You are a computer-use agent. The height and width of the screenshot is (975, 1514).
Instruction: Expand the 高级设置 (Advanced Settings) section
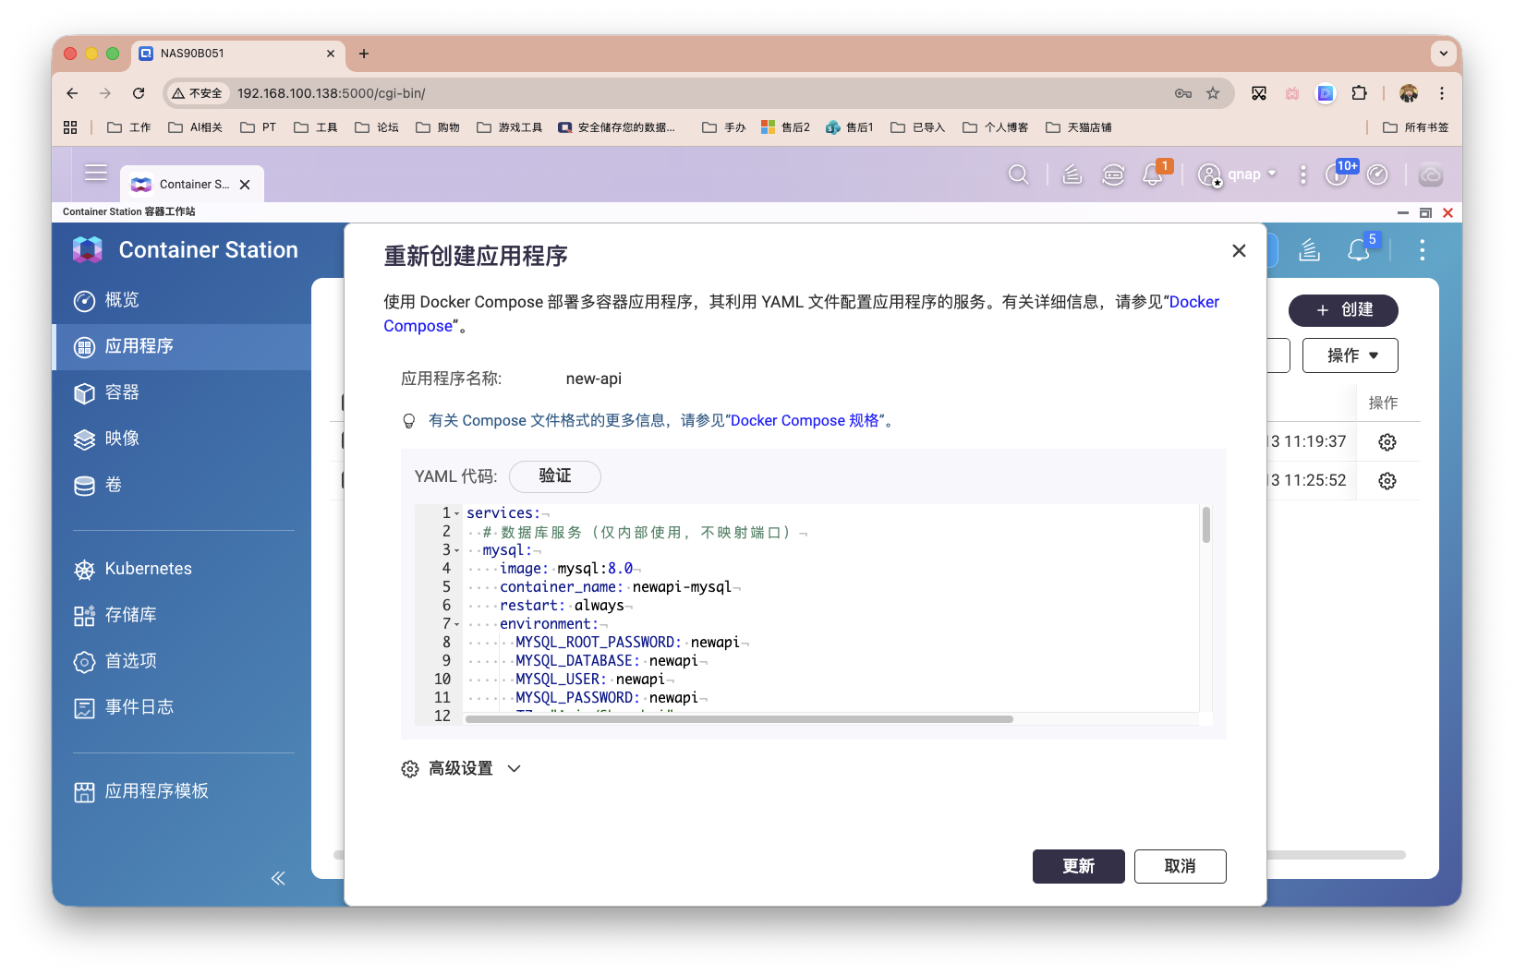(462, 767)
